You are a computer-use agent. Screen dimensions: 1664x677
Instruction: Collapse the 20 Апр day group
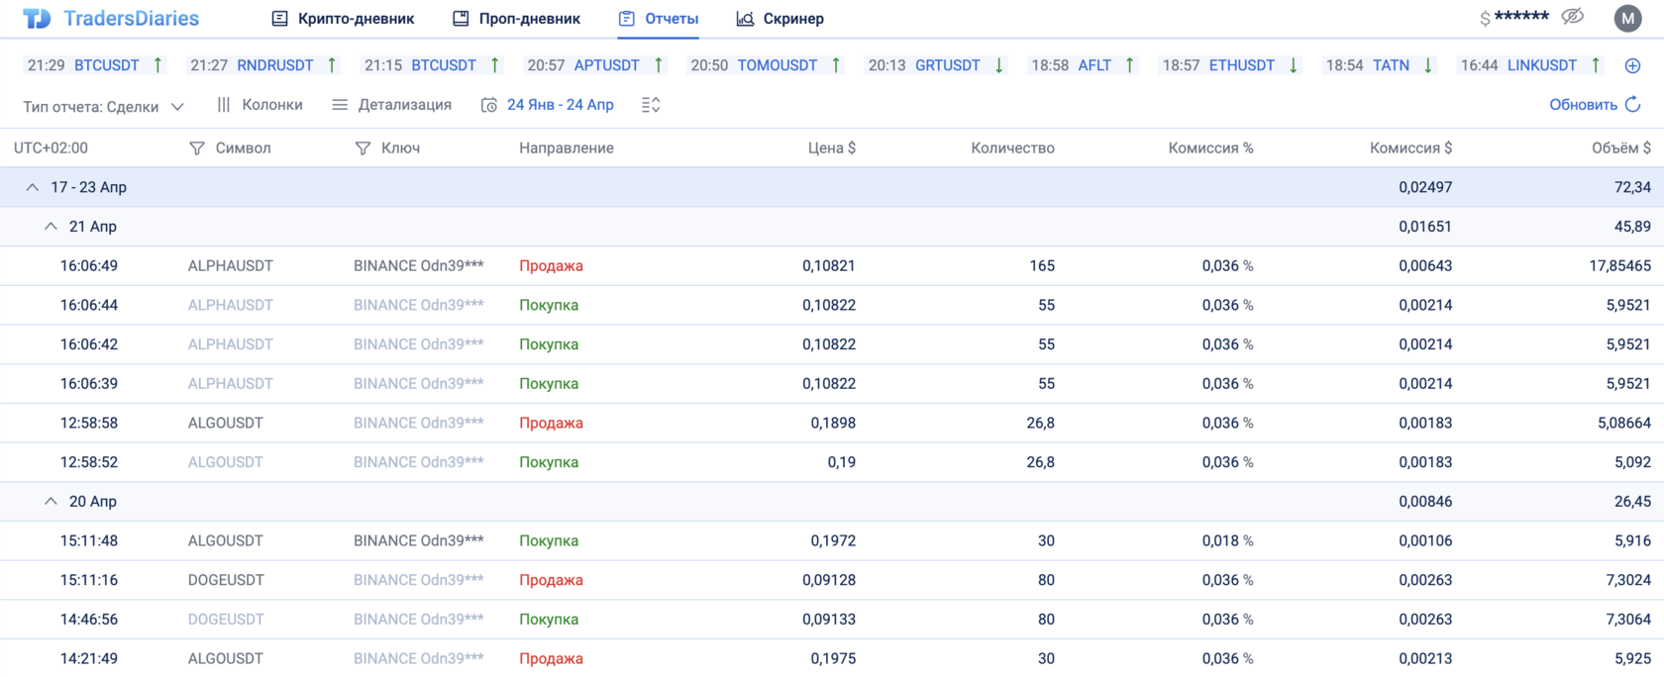(52, 502)
